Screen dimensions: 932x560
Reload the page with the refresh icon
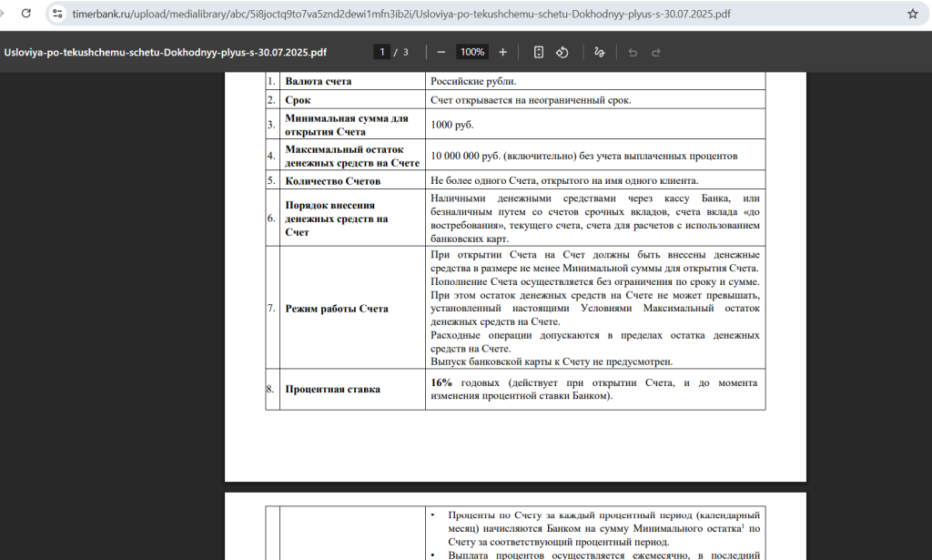coord(26,13)
